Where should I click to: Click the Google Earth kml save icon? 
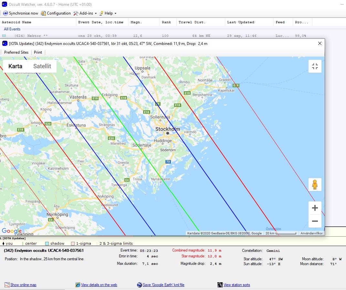point(140,285)
